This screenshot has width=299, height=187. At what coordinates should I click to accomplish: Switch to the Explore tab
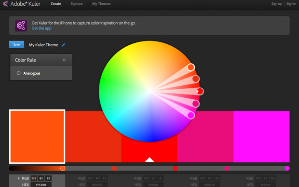77,4
